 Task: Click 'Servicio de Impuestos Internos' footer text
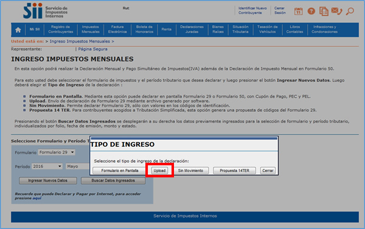click(185, 216)
